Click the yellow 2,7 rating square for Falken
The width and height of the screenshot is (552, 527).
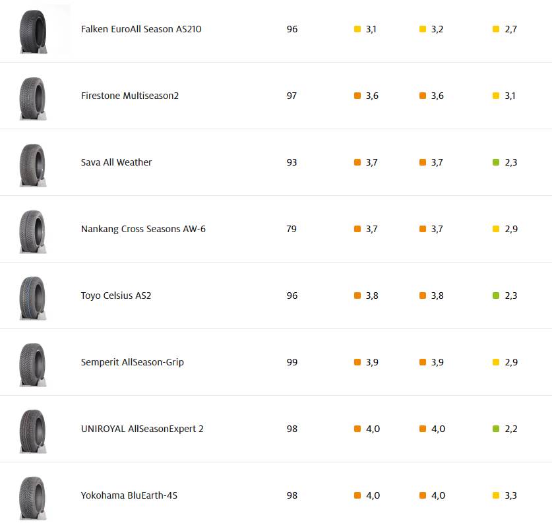coord(496,30)
